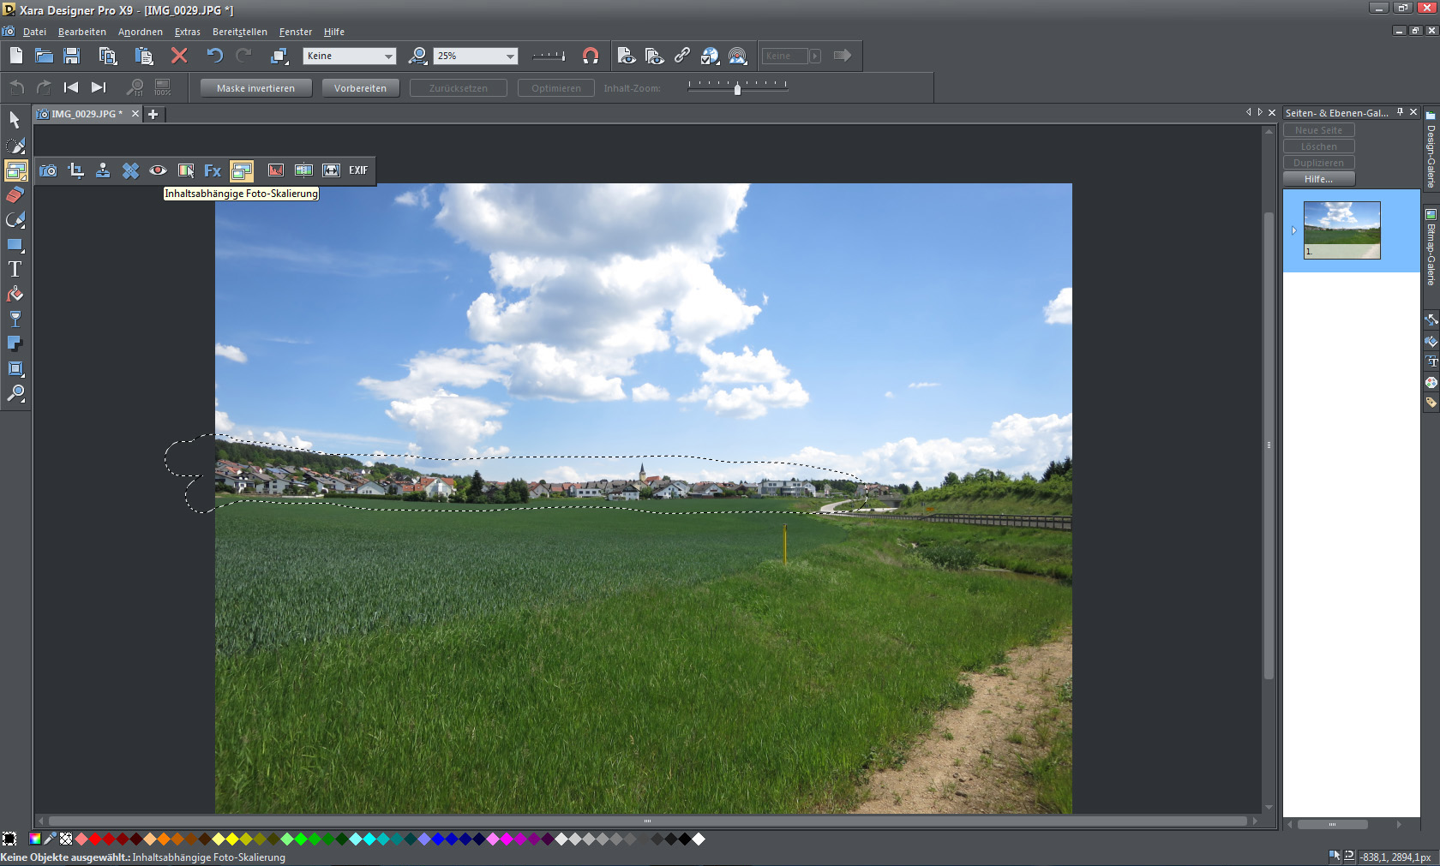Viewport: 1440px width, 866px height.
Task: Set no color using the crossed swatch
Action: [x=66, y=839]
